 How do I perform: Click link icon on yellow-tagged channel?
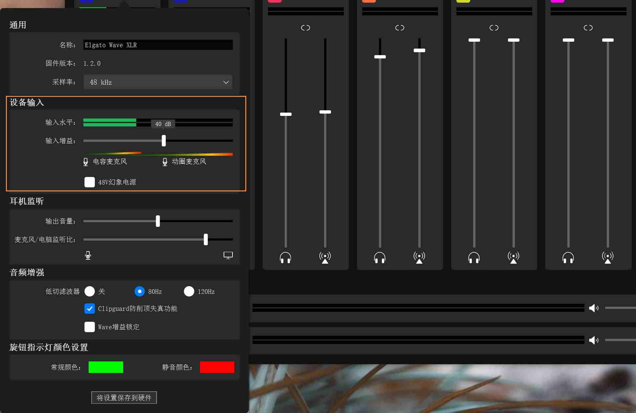coord(494,28)
